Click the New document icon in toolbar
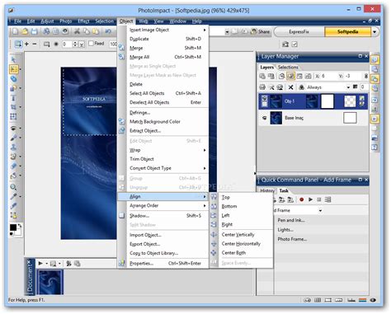391x314 pixels. click(x=15, y=31)
